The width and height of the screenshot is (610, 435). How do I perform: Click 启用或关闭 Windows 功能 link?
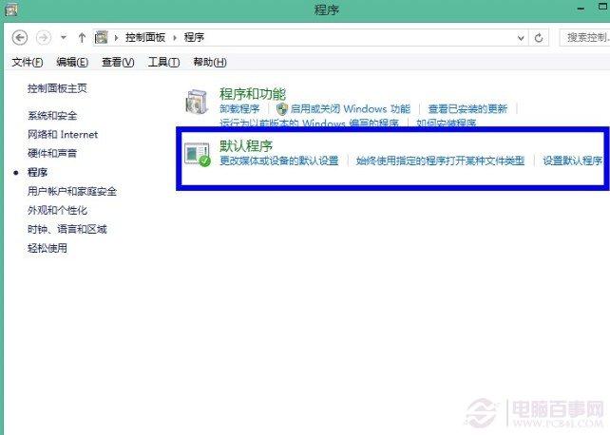pos(350,109)
